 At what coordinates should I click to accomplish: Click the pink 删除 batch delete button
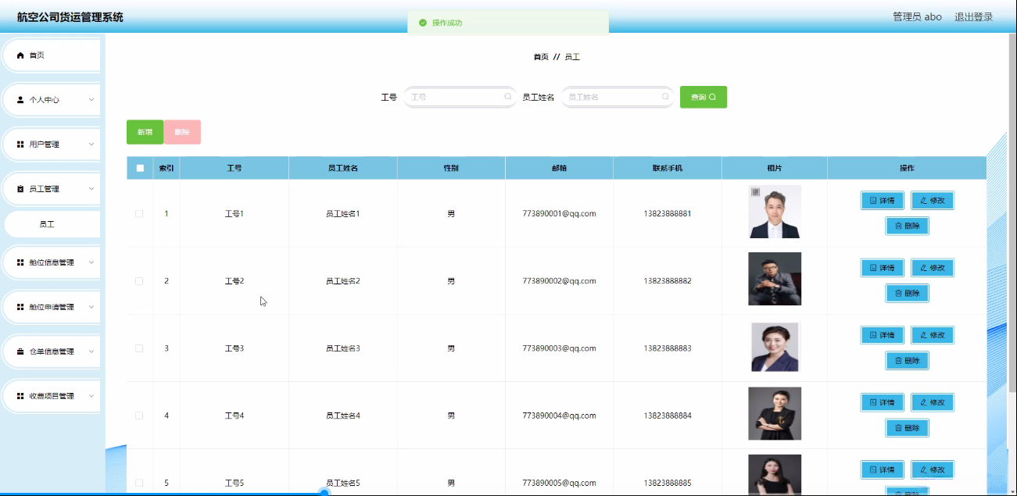182,132
